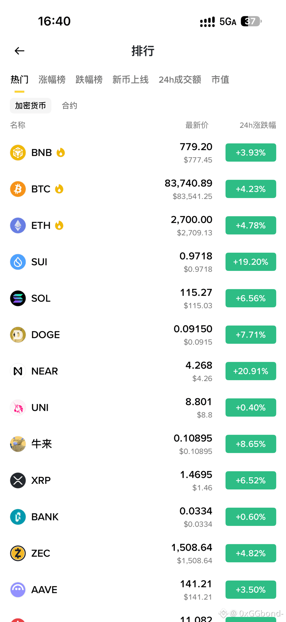Open the BNB coin logo
The height and width of the screenshot is (622, 286).
(18, 152)
